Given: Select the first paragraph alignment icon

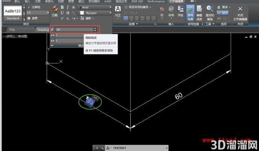Looking at the screenshot, I should (125, 18).
